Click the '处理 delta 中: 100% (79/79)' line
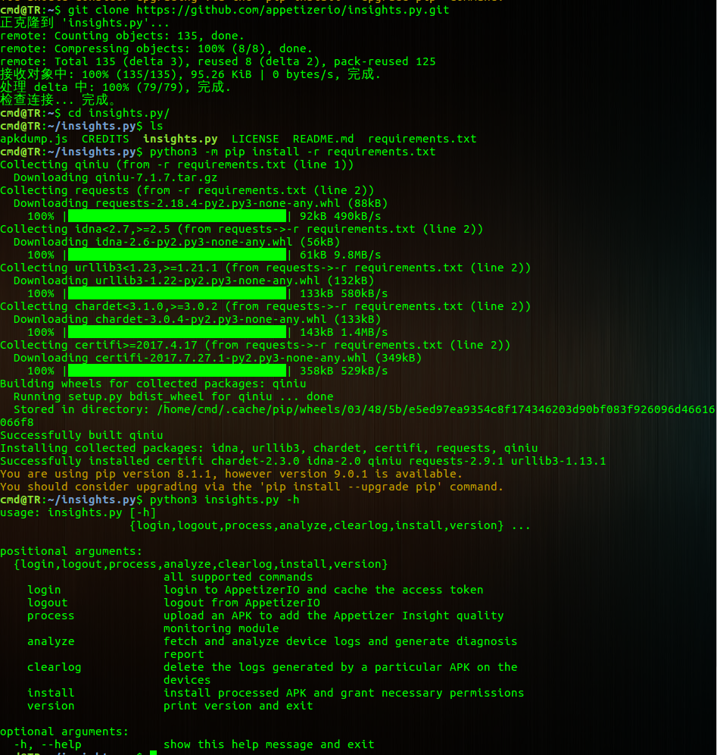Screen dimensions: 717x755 click(115, 87)
